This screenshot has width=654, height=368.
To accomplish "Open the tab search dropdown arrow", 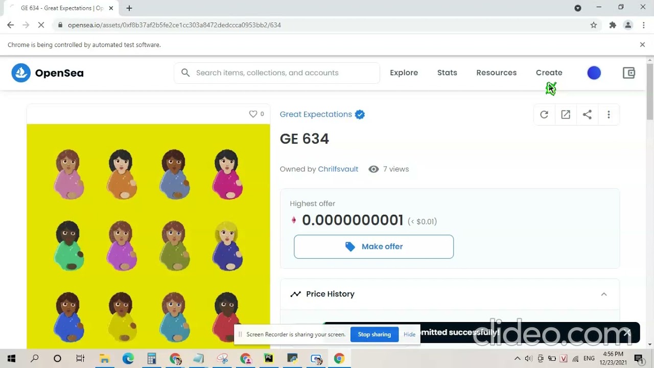I will coord(578,8).
